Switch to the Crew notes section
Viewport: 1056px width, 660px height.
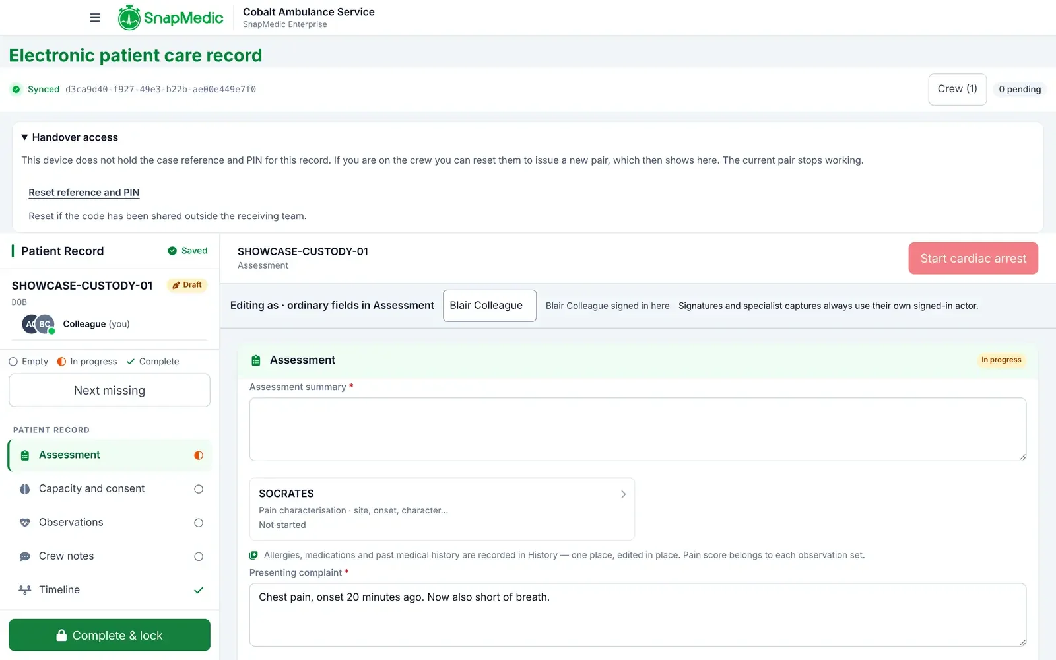pyautogui.click(x=110, y=556)
